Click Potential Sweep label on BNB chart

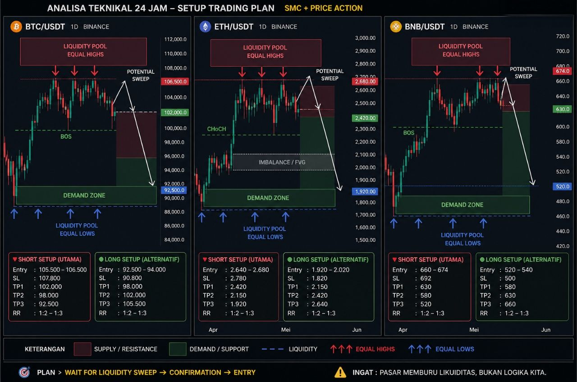point(523,73)
